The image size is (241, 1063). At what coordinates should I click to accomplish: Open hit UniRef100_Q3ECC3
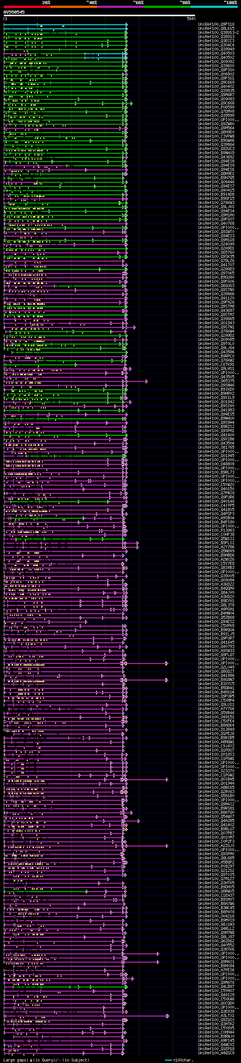216,41
